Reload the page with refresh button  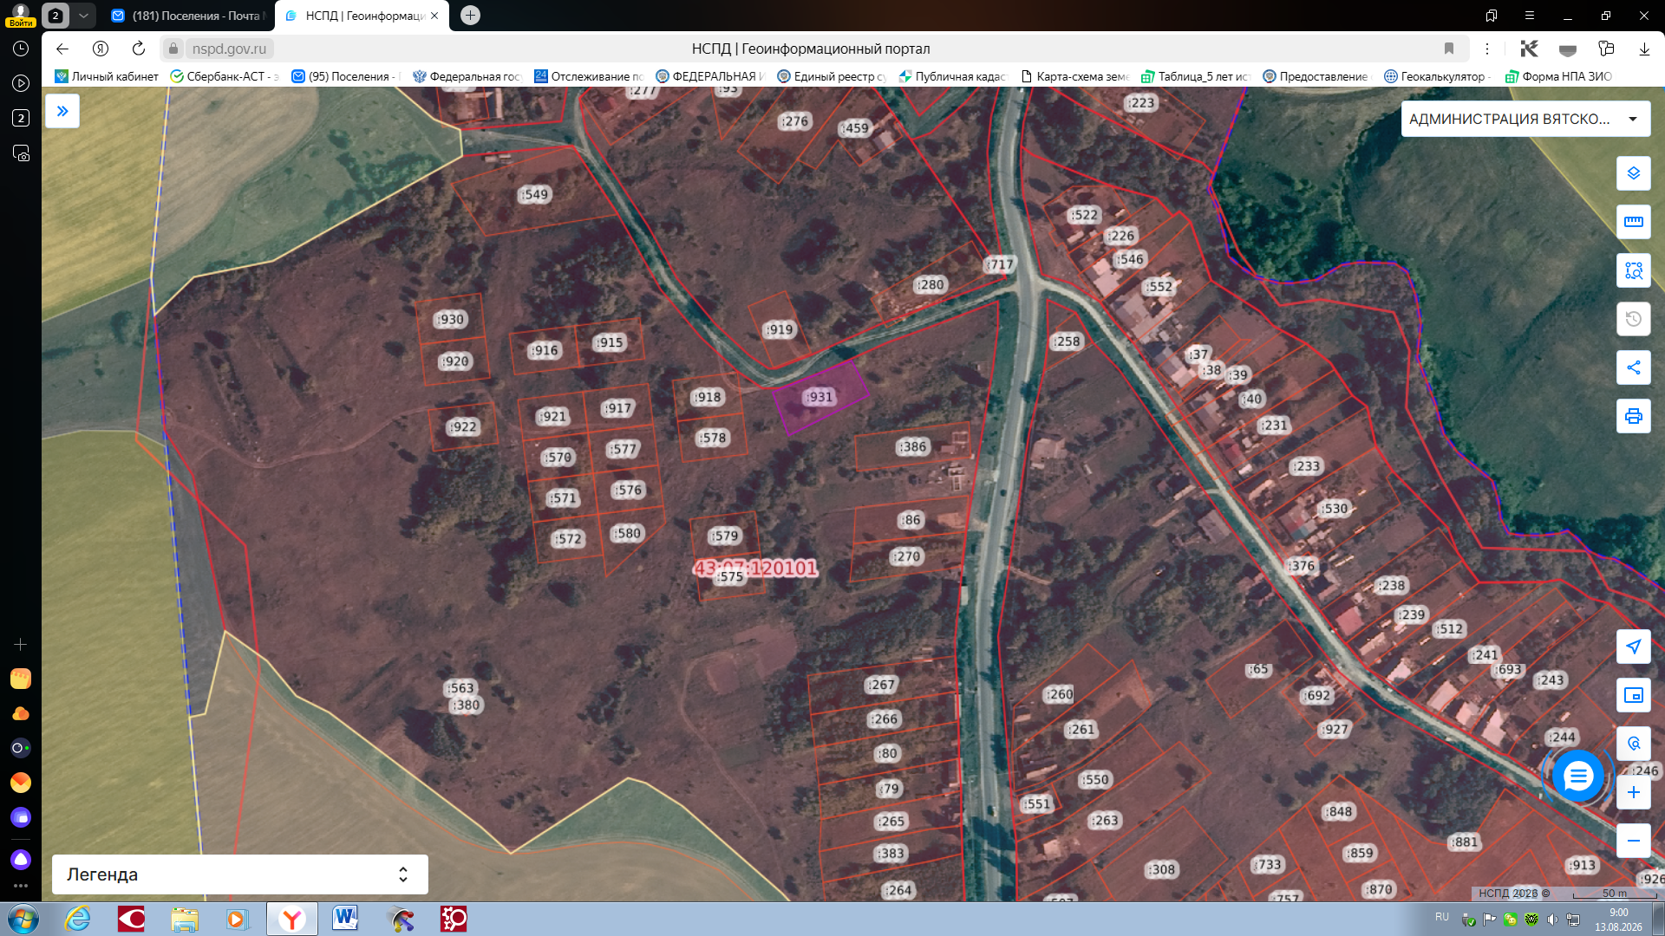139,49
